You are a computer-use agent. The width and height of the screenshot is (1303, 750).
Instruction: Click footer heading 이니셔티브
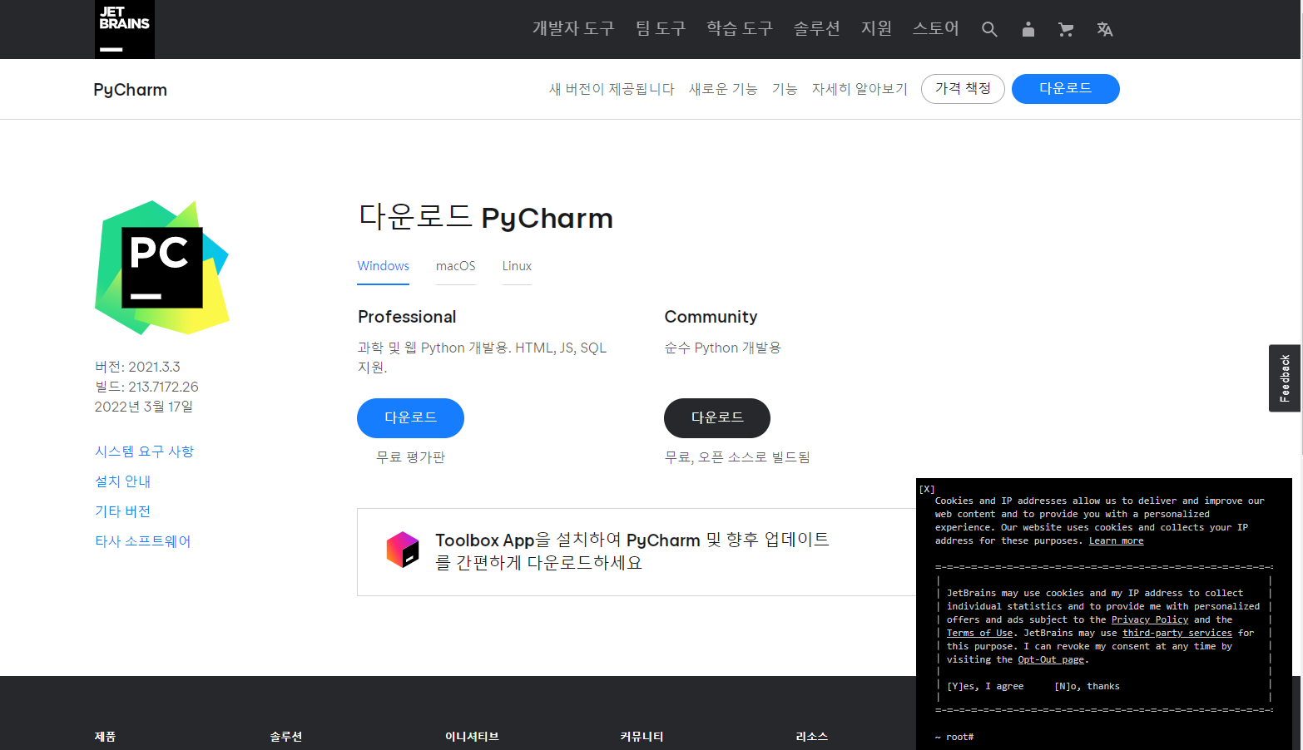[x=472, y=737]
